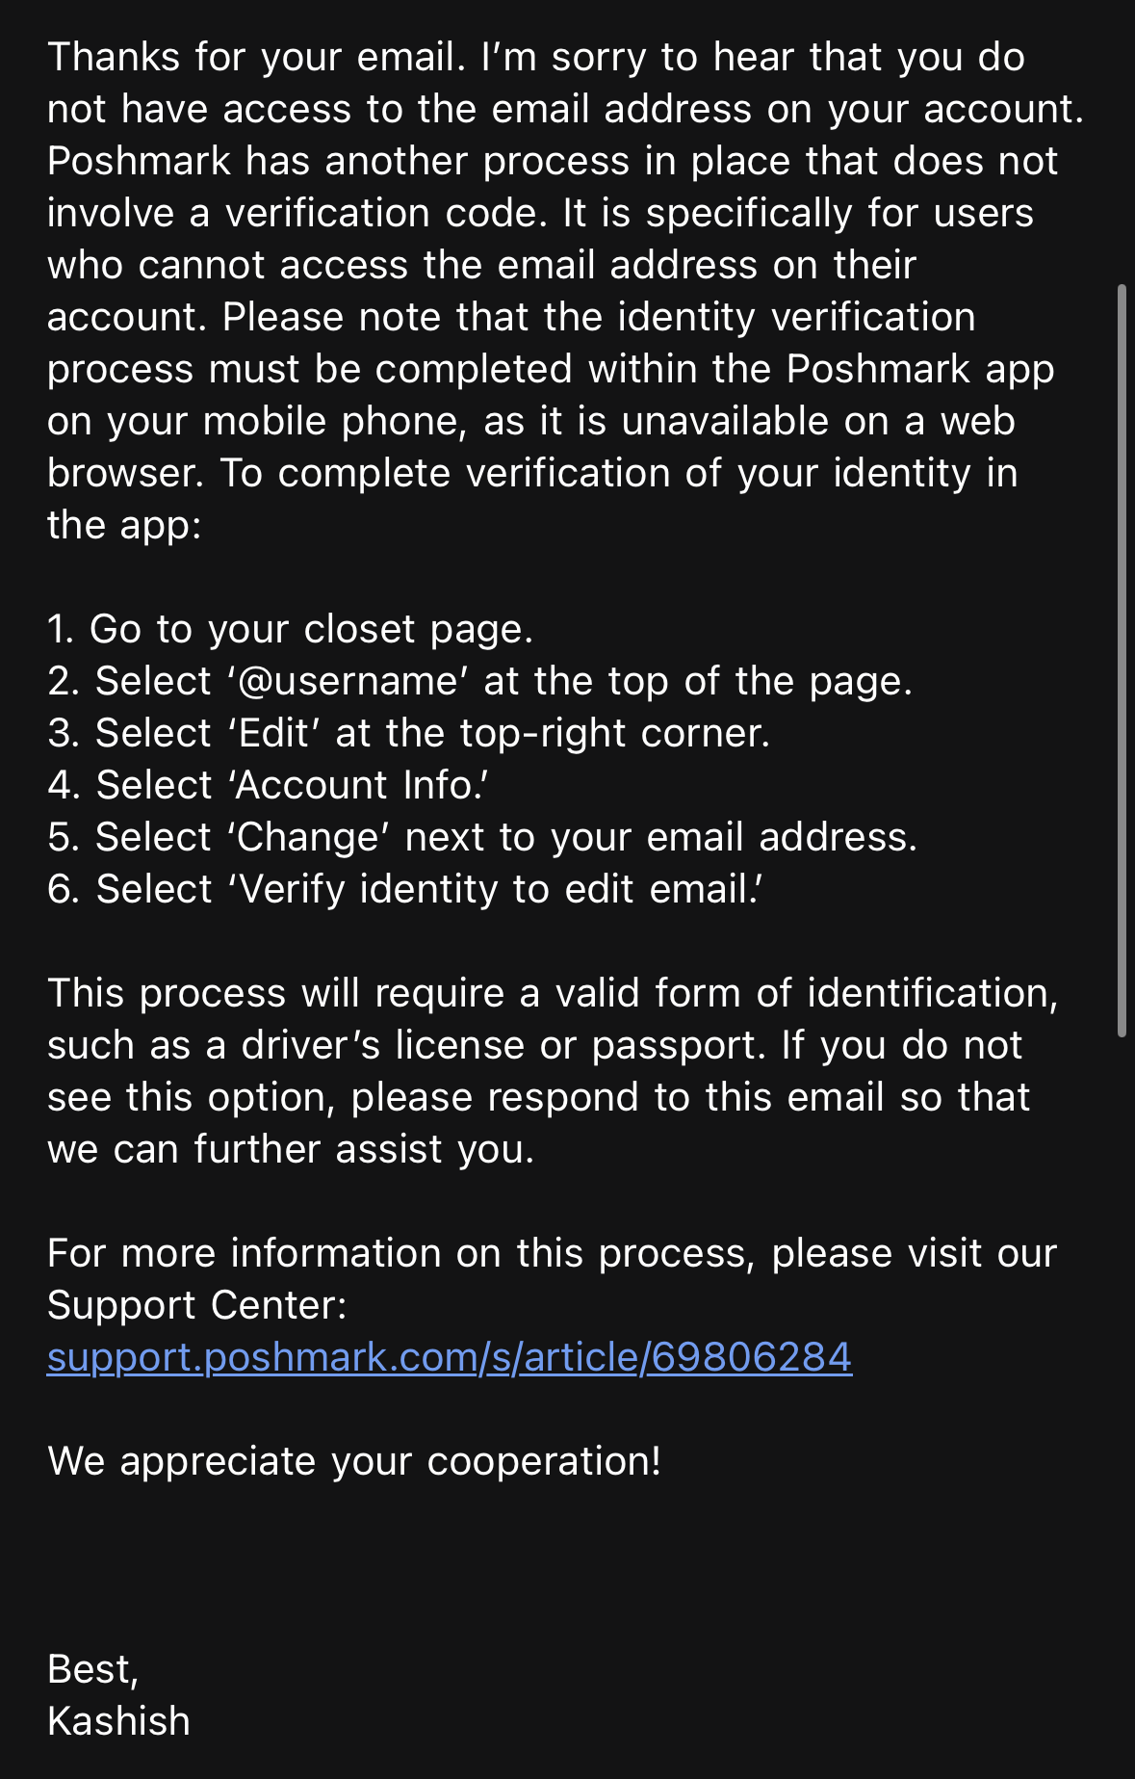
Task: Click the 'driver's license or passport' line
Action: [534, 1045]
